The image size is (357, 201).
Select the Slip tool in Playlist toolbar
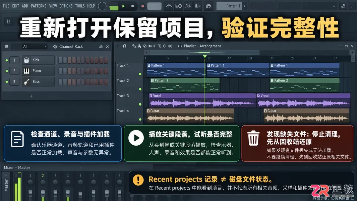click(x=155, y=46)
